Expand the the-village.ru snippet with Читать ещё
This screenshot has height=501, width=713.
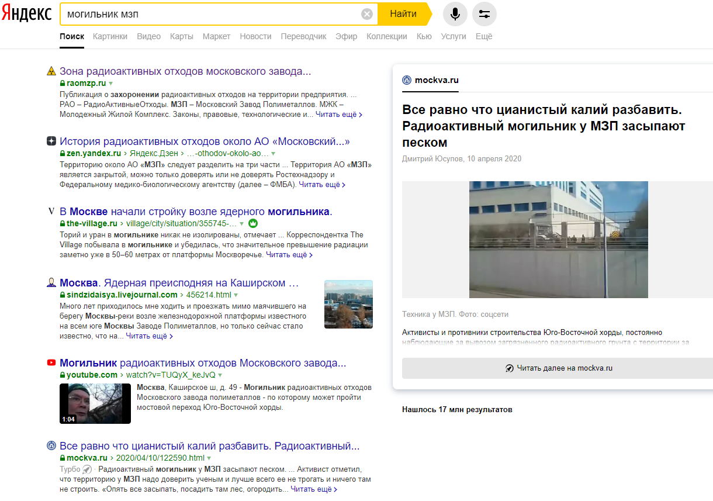pos(289,255)
